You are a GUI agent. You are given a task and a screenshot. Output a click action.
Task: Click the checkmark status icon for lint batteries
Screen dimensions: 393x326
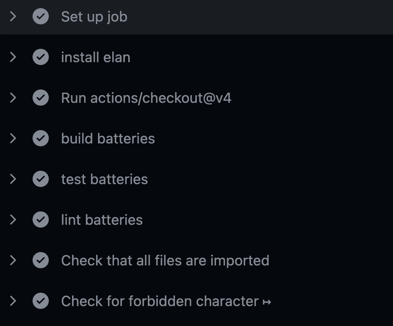click(41, 220)
